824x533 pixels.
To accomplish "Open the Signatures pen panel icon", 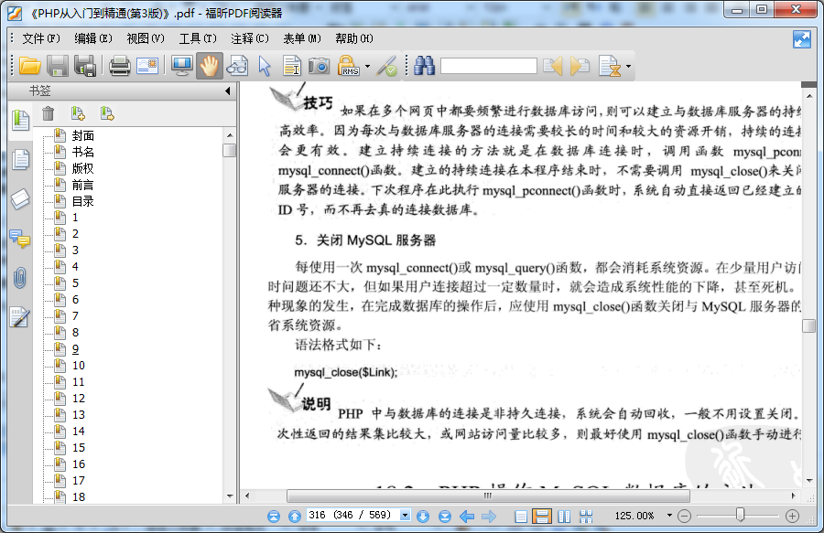I will pos(20,317).
